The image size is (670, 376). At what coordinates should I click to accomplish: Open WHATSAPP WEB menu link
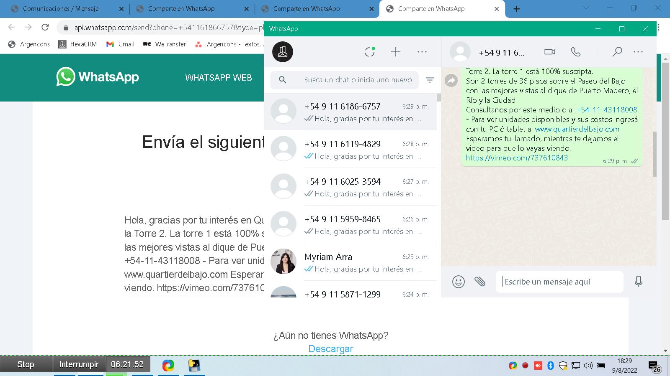click(x=219, y=77)
